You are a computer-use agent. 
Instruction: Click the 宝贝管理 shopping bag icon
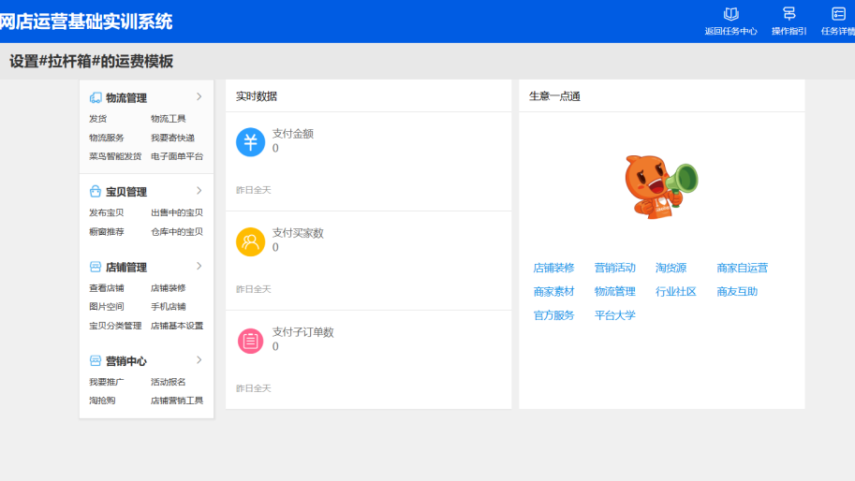[x=96, y=191]
